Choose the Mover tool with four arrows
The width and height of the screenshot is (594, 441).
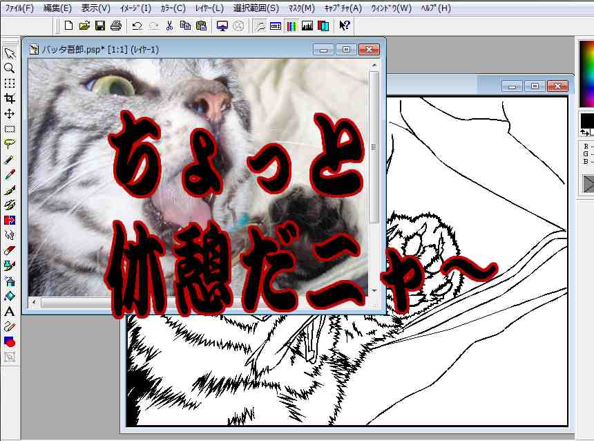pos(10,114)
